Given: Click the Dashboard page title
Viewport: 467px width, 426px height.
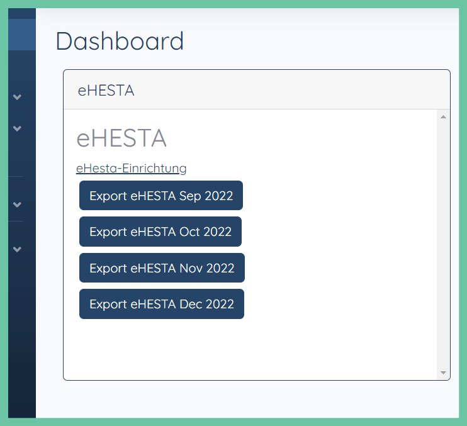Looking at the screenshot, I should [x=120, y=41].
